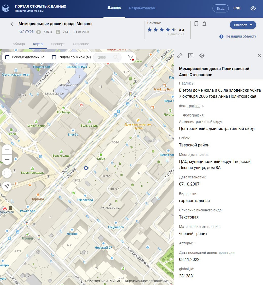Click the help question mark icon
This screenshot has height=285, width=263.
(x=221, y=37)
